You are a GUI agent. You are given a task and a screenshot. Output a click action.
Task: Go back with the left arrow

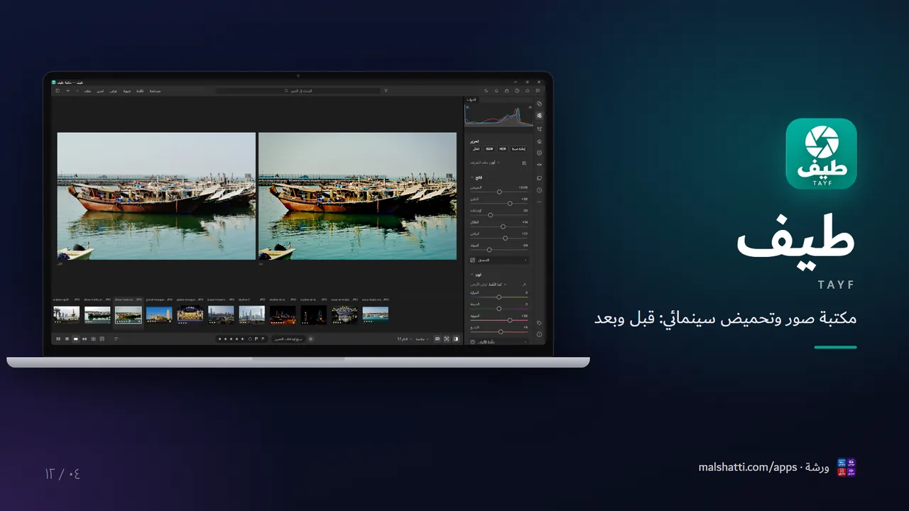coord(68,91)
